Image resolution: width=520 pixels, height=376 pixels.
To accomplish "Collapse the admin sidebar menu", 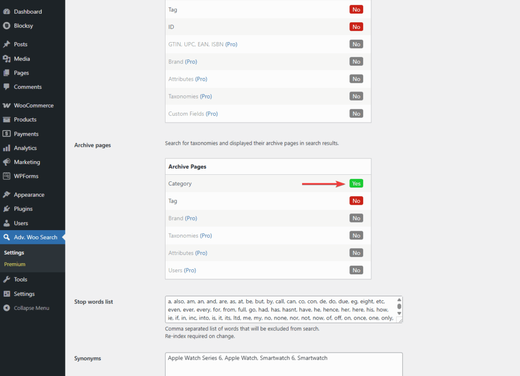I will [33, 307].
